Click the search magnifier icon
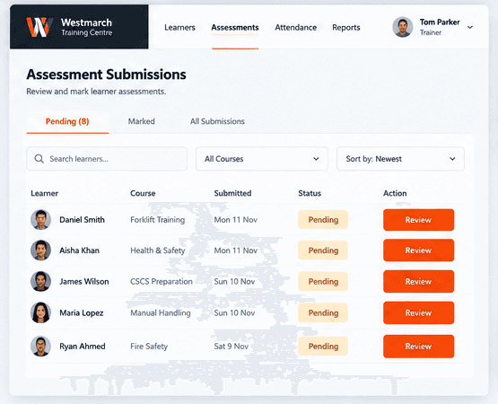498x404 pixels. [x=39, y=159]
